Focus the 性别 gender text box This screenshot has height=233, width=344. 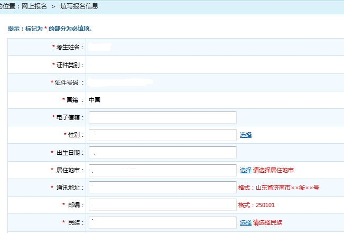point(162,135)
